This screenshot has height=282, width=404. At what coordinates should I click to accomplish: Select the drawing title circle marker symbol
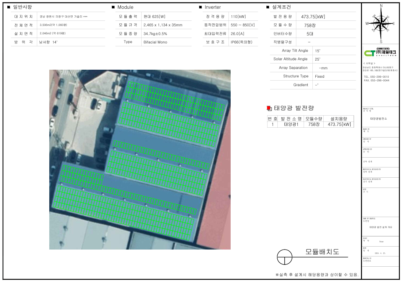pos(285,257)
